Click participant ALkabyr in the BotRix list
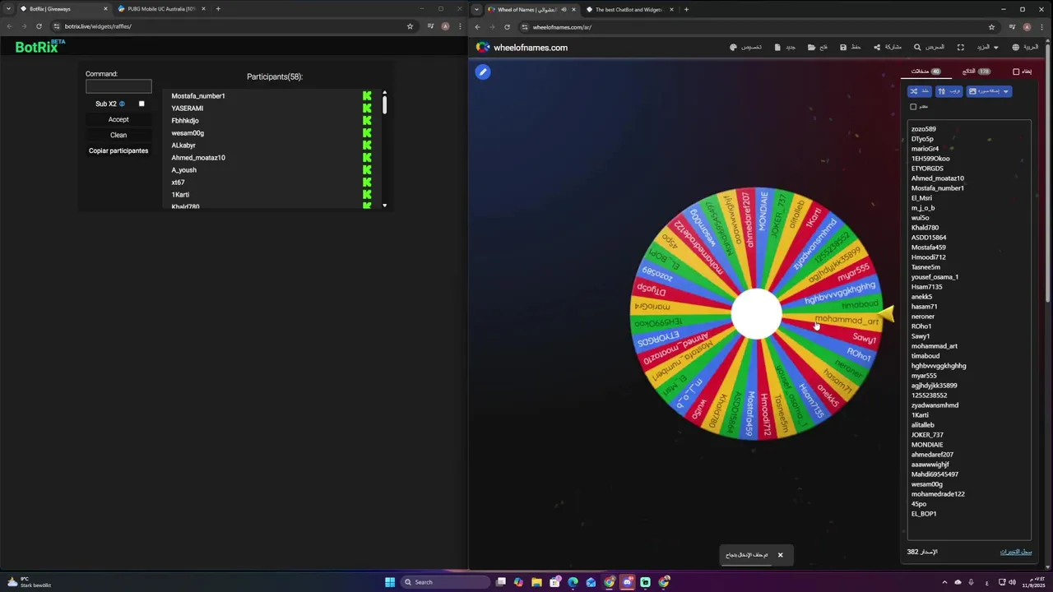The width and height of the screenshot is (1053, 592). pyautogui.click(x=183, y=146)
